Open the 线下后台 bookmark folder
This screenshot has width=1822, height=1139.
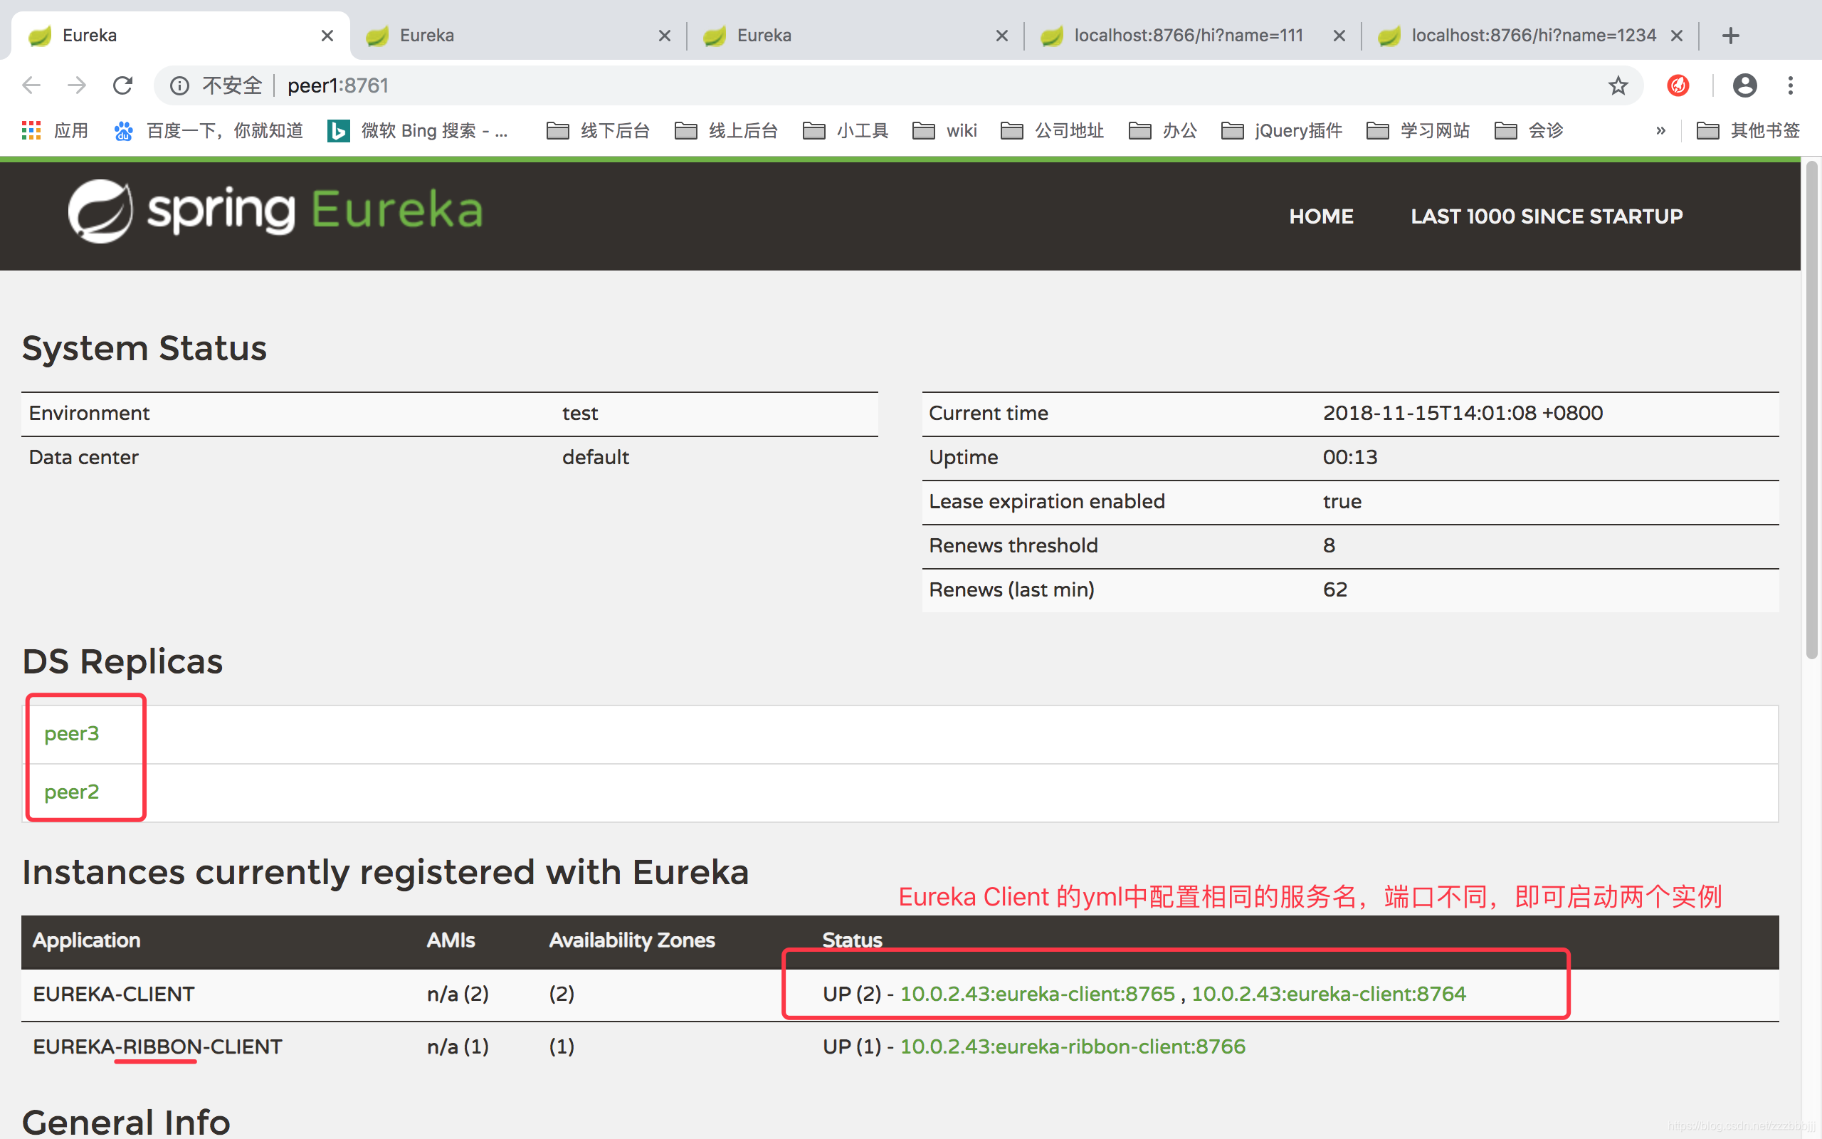(598, 131)
